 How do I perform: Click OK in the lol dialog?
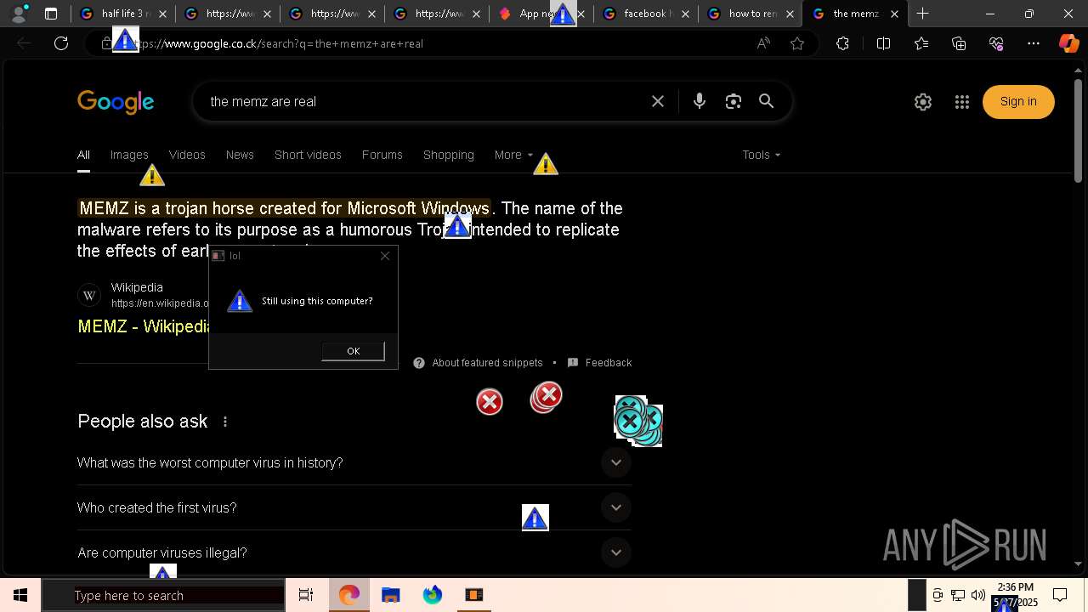(353, 351)
